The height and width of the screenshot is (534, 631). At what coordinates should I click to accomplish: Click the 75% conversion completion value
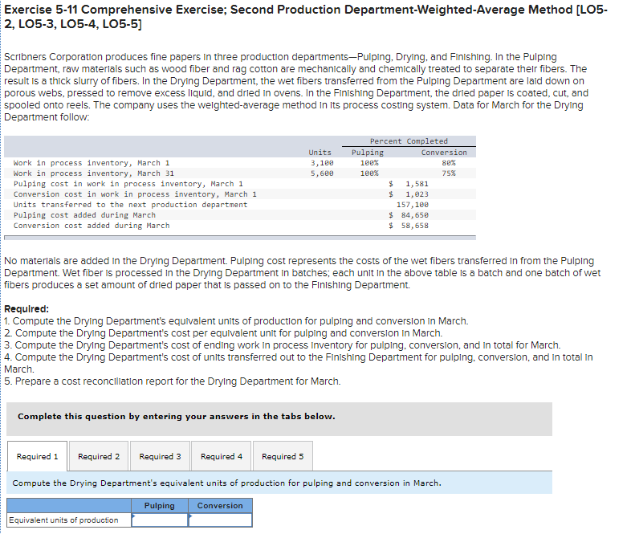tap(449, 173)
